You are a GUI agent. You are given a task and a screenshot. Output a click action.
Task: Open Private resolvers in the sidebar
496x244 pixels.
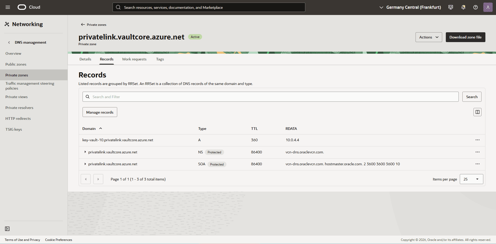(x=19, y=108)
